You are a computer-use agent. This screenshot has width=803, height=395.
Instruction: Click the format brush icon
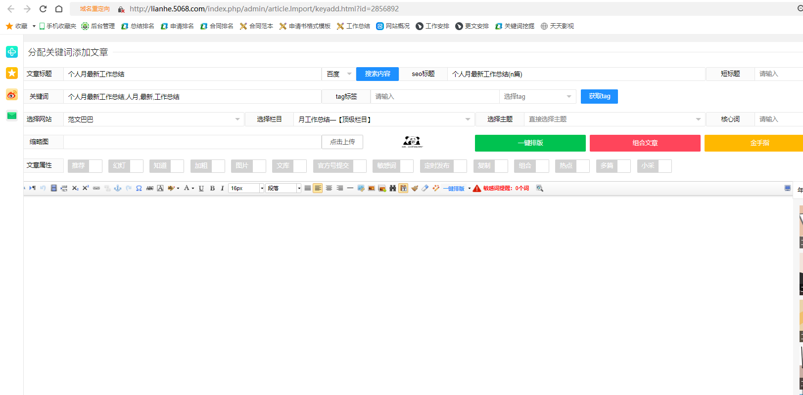click(415, 188)
